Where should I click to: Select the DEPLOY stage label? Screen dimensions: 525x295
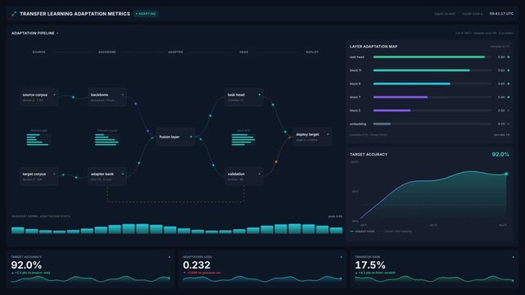click(x=312, y=52)
